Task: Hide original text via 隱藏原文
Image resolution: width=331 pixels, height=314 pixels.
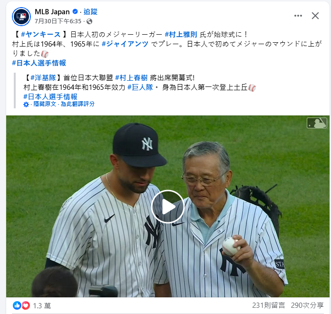Action: (45, 104)
